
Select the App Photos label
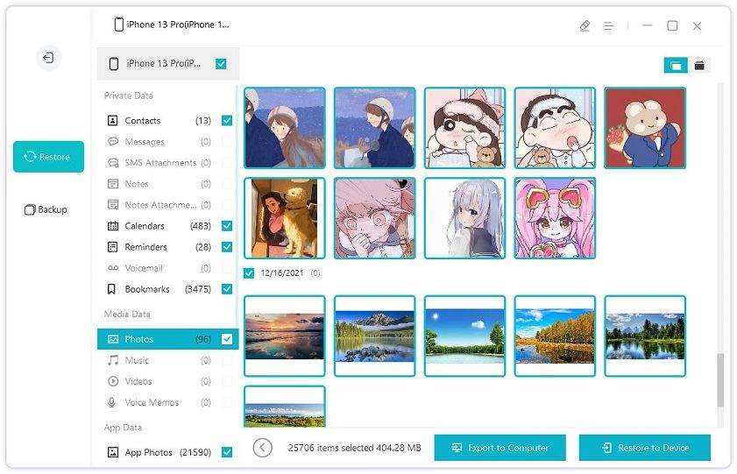point(148,452)
